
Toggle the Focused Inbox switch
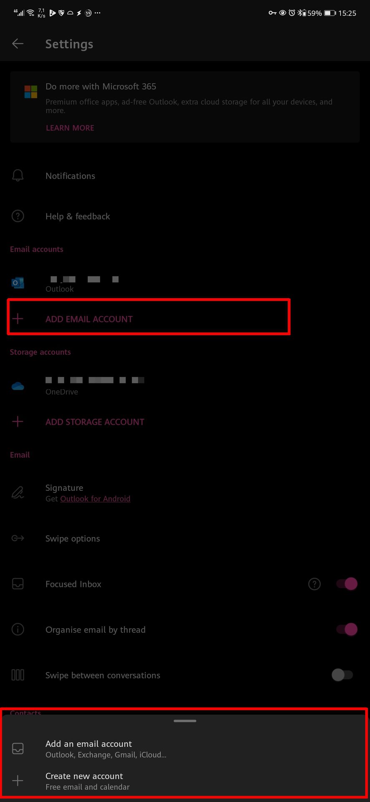[347, 584]
